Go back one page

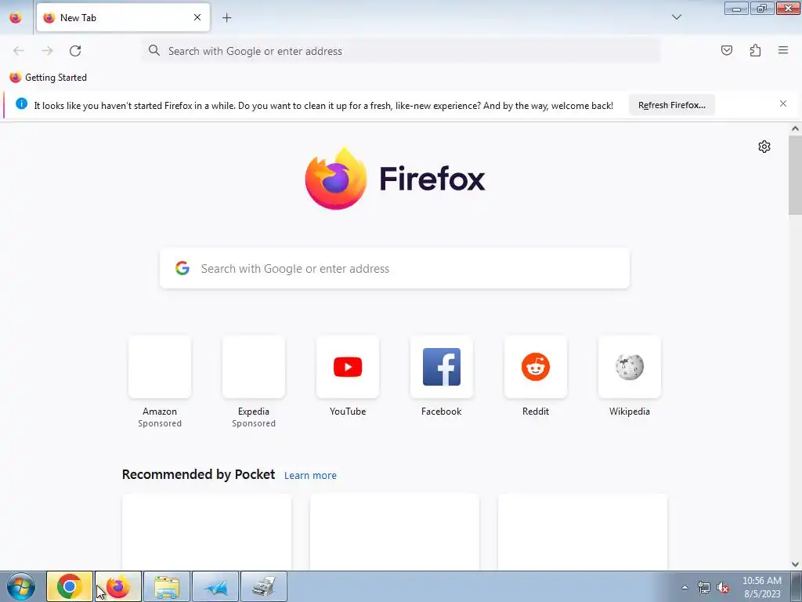click(19, 51)
